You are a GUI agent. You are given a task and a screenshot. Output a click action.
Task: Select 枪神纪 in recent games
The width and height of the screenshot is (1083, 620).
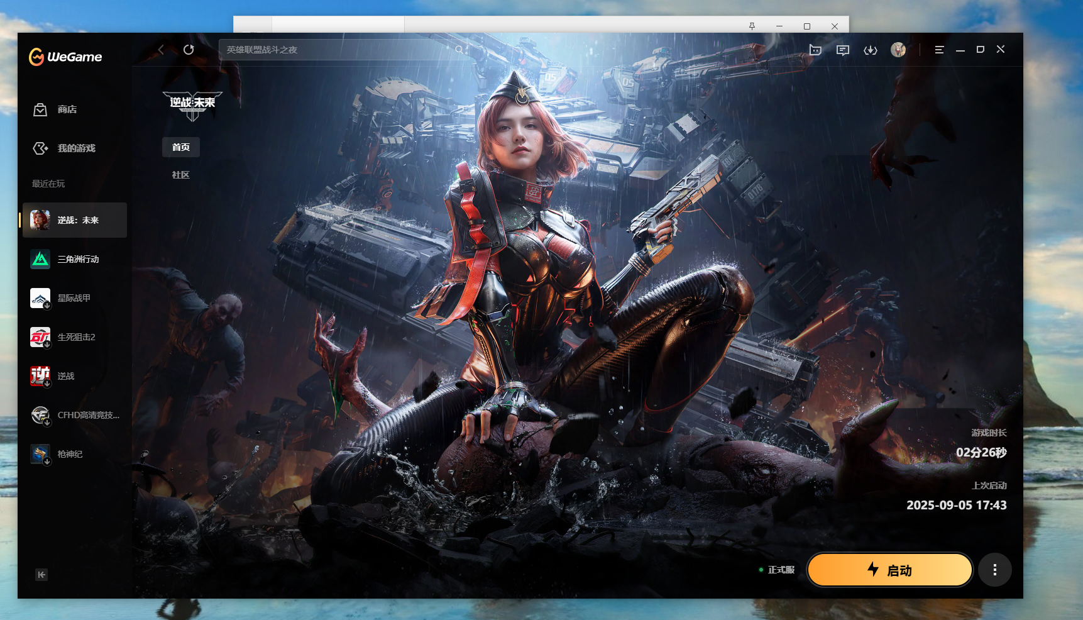click(x=75, y=454)
